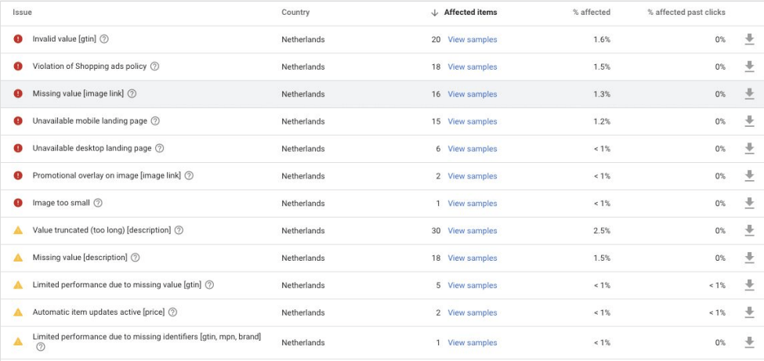
Task: View samples for Unavailable mobile landing page
Action: (x=473, y=121)
